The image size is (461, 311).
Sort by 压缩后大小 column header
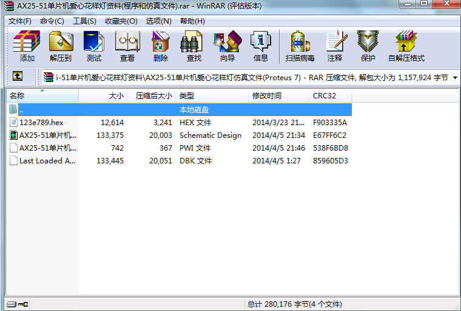[152, 96]
